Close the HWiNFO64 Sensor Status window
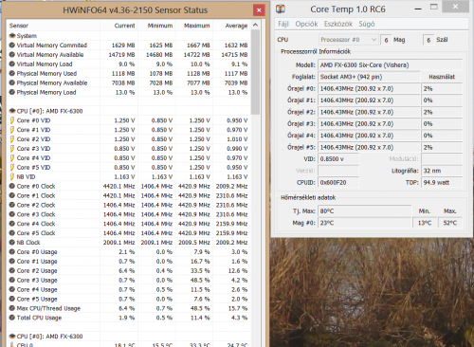 pyautogui.click(x=259, y=10)
